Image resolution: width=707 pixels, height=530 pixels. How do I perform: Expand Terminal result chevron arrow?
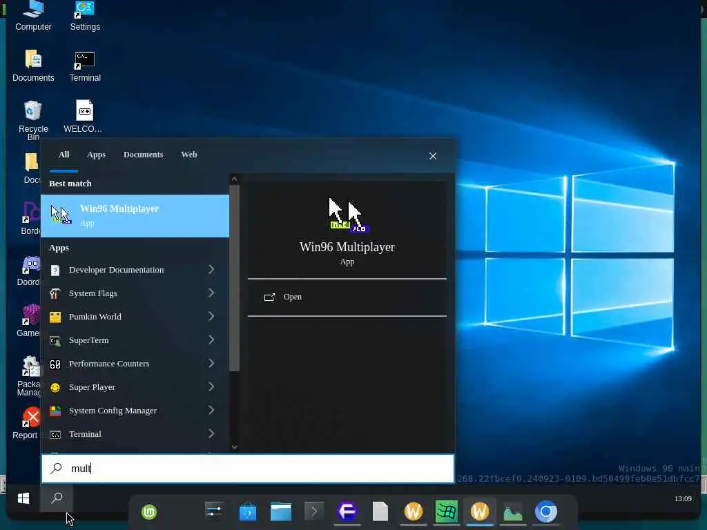tap(211, 433)
